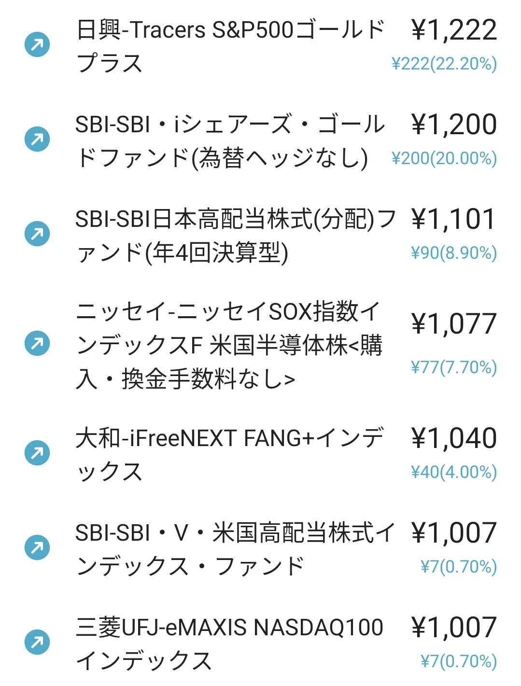Tap the arrow icon beside iシェアーズ・ゴールドファンド
Image resolution: width=521 pixels, height=686 pixels.
point(37,140)
